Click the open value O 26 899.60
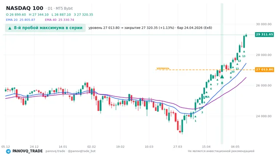Viewport: 278px width, 156px height. click(16, 15)
